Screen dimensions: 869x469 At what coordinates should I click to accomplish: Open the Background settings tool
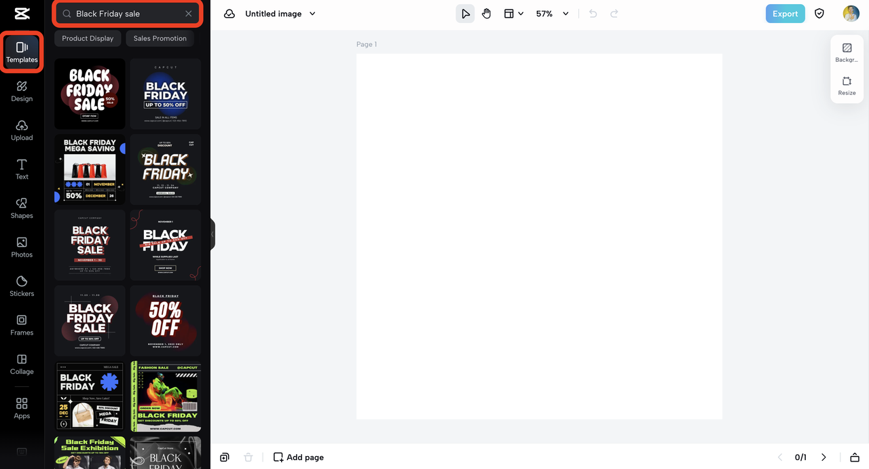[847, 53]
